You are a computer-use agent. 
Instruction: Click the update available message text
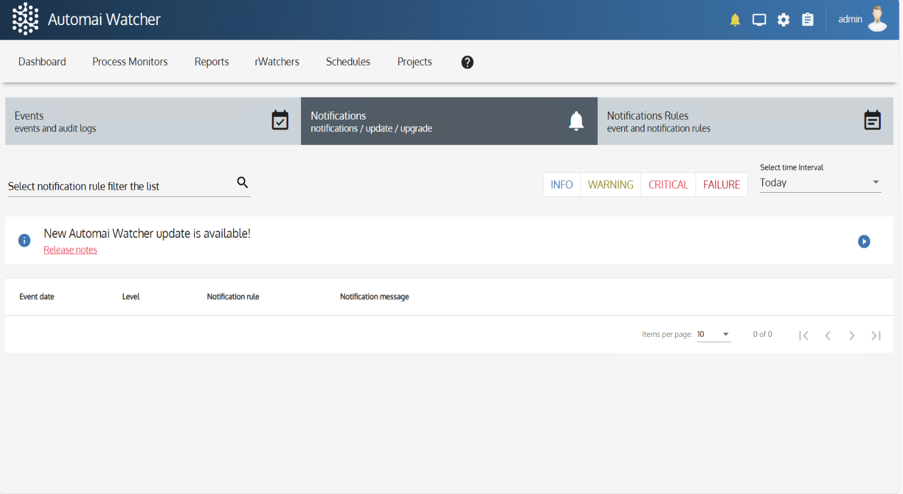coord(147,234)
